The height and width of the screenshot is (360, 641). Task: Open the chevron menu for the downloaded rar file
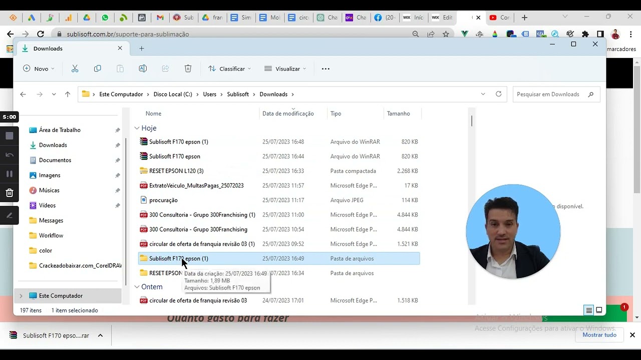tap(100, 335)
